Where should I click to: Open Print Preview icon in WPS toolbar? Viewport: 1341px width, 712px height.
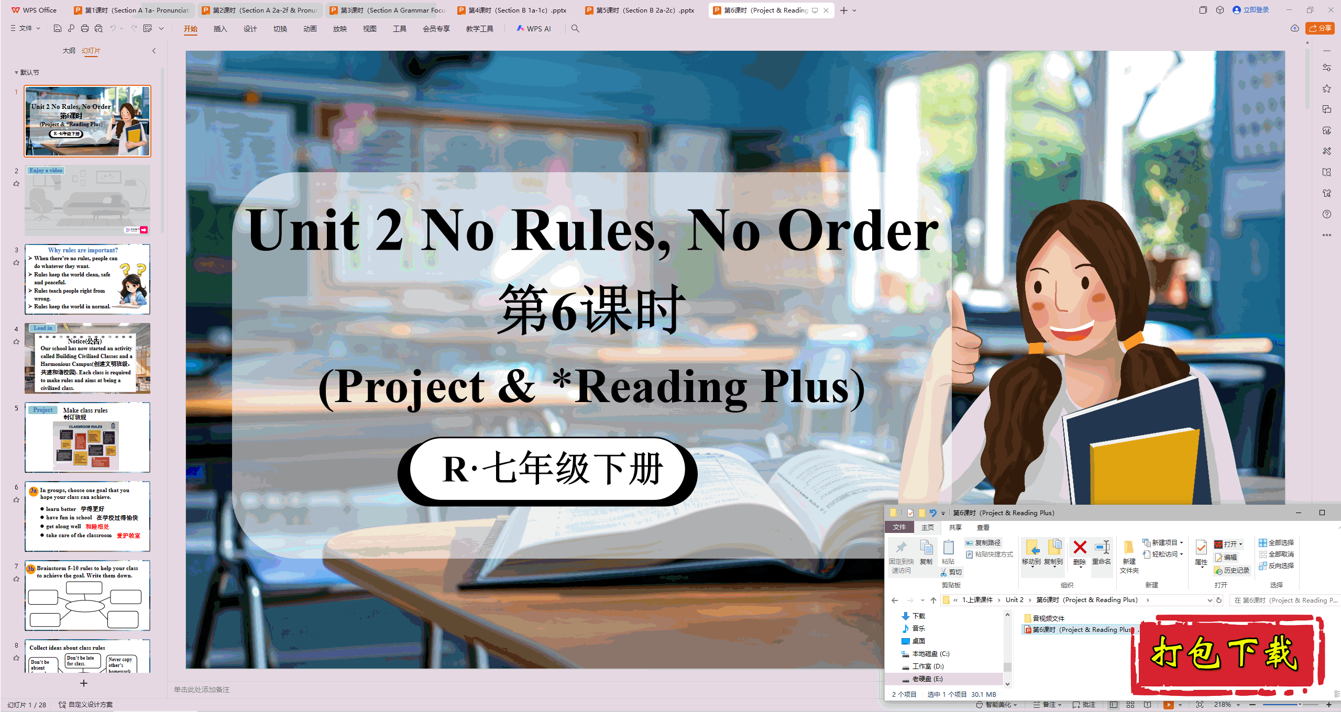pos(98,28)
